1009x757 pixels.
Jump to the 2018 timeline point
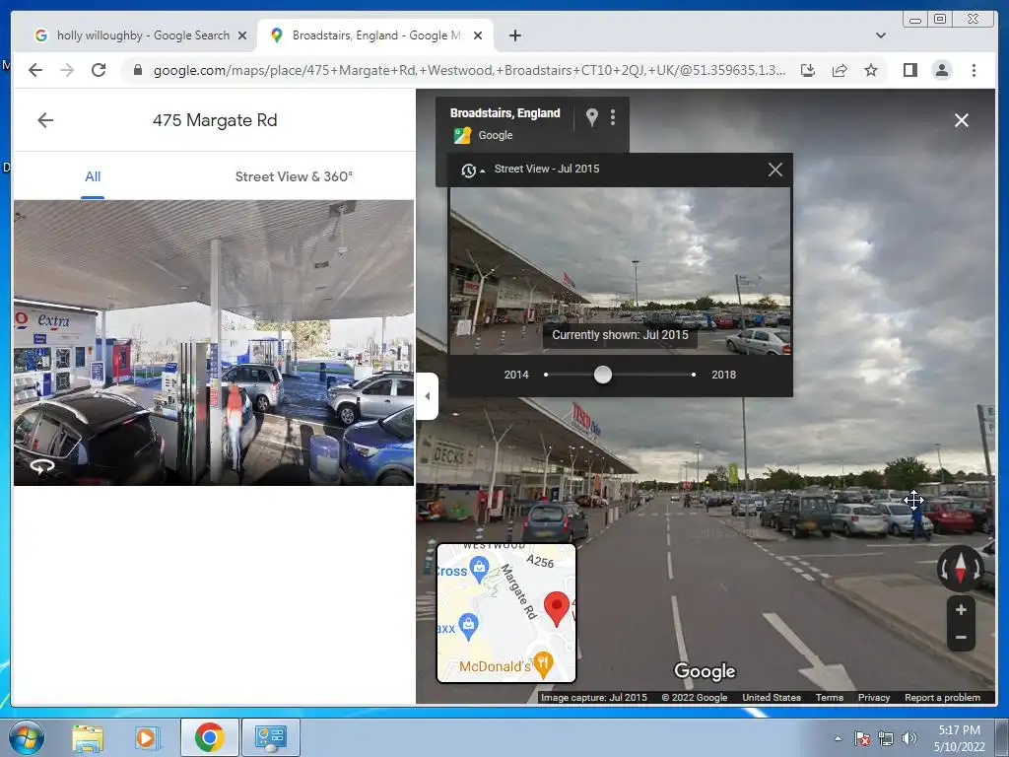coord(693,374)
